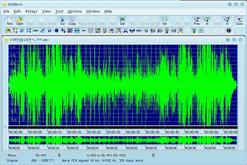Click the Del delete-selection button
This screenshot has height=165, width=247.
122,21
